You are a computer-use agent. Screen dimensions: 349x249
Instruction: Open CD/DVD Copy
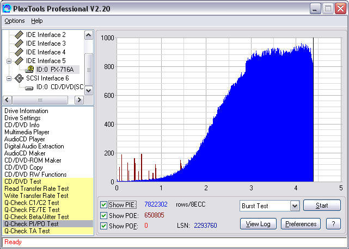[23, 167]
